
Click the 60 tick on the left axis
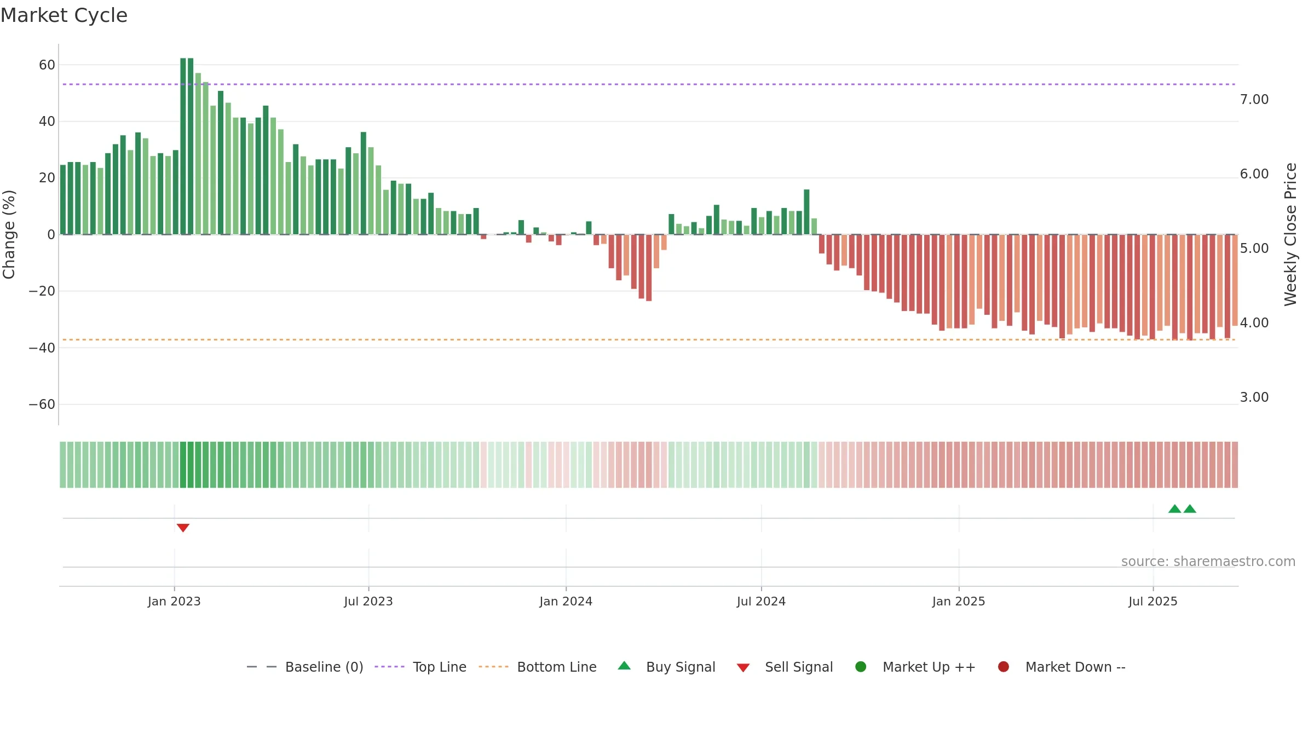(x=47, y=65)
